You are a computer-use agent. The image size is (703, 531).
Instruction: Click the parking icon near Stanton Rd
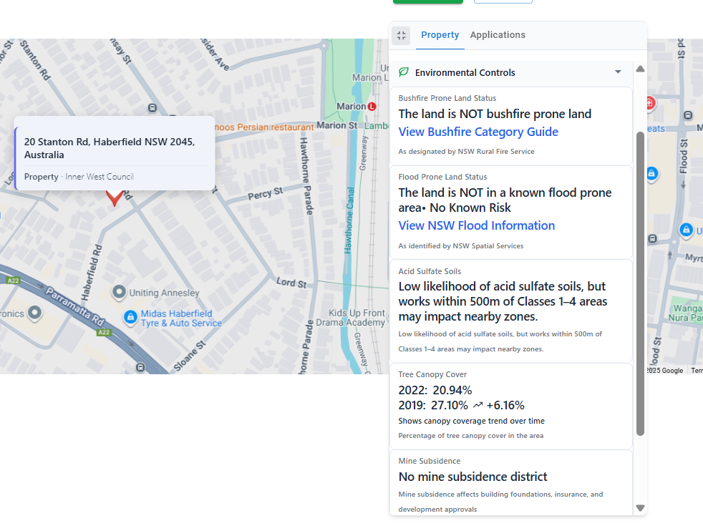(x=153, y=108)
